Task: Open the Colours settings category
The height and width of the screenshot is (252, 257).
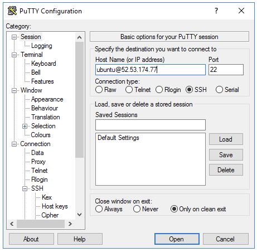Action: 41,135
